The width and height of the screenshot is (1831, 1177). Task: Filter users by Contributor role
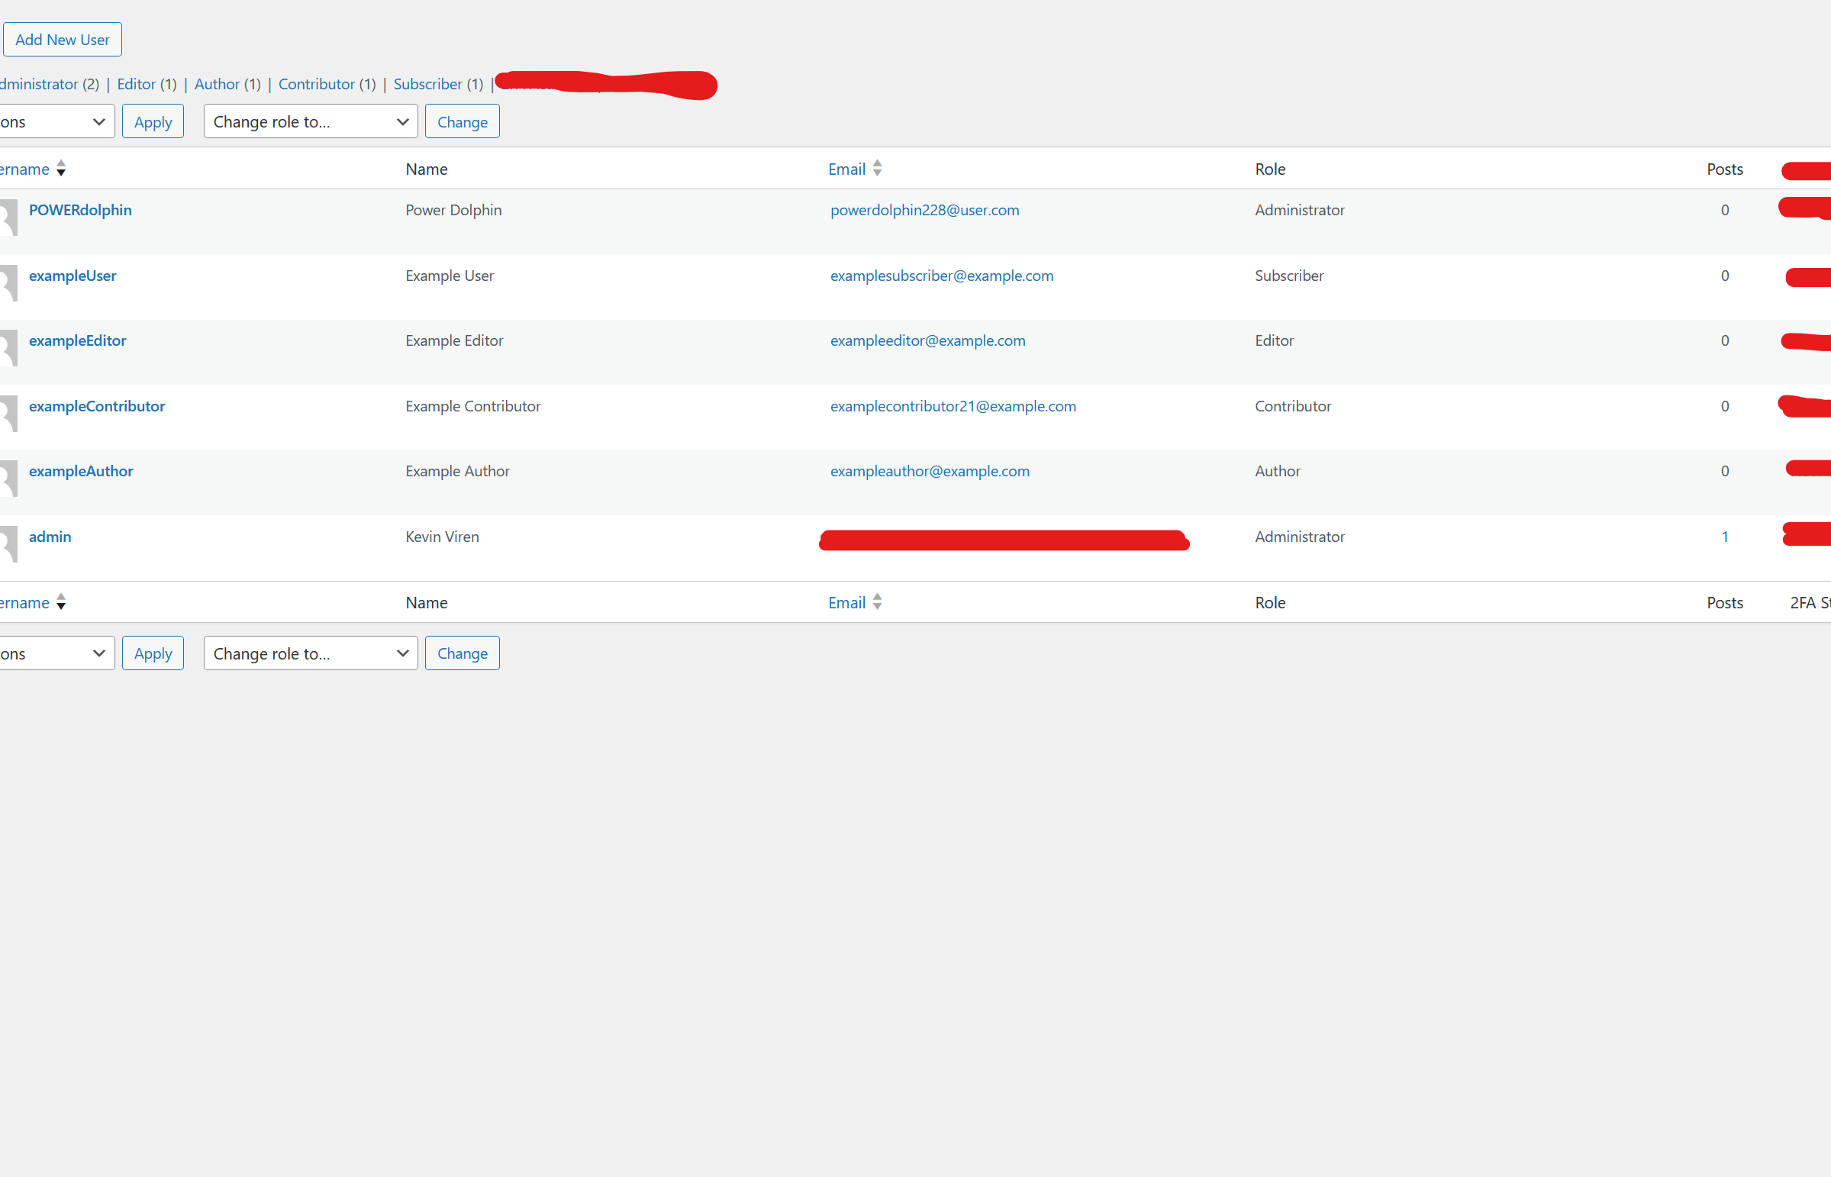pos(317,84)
